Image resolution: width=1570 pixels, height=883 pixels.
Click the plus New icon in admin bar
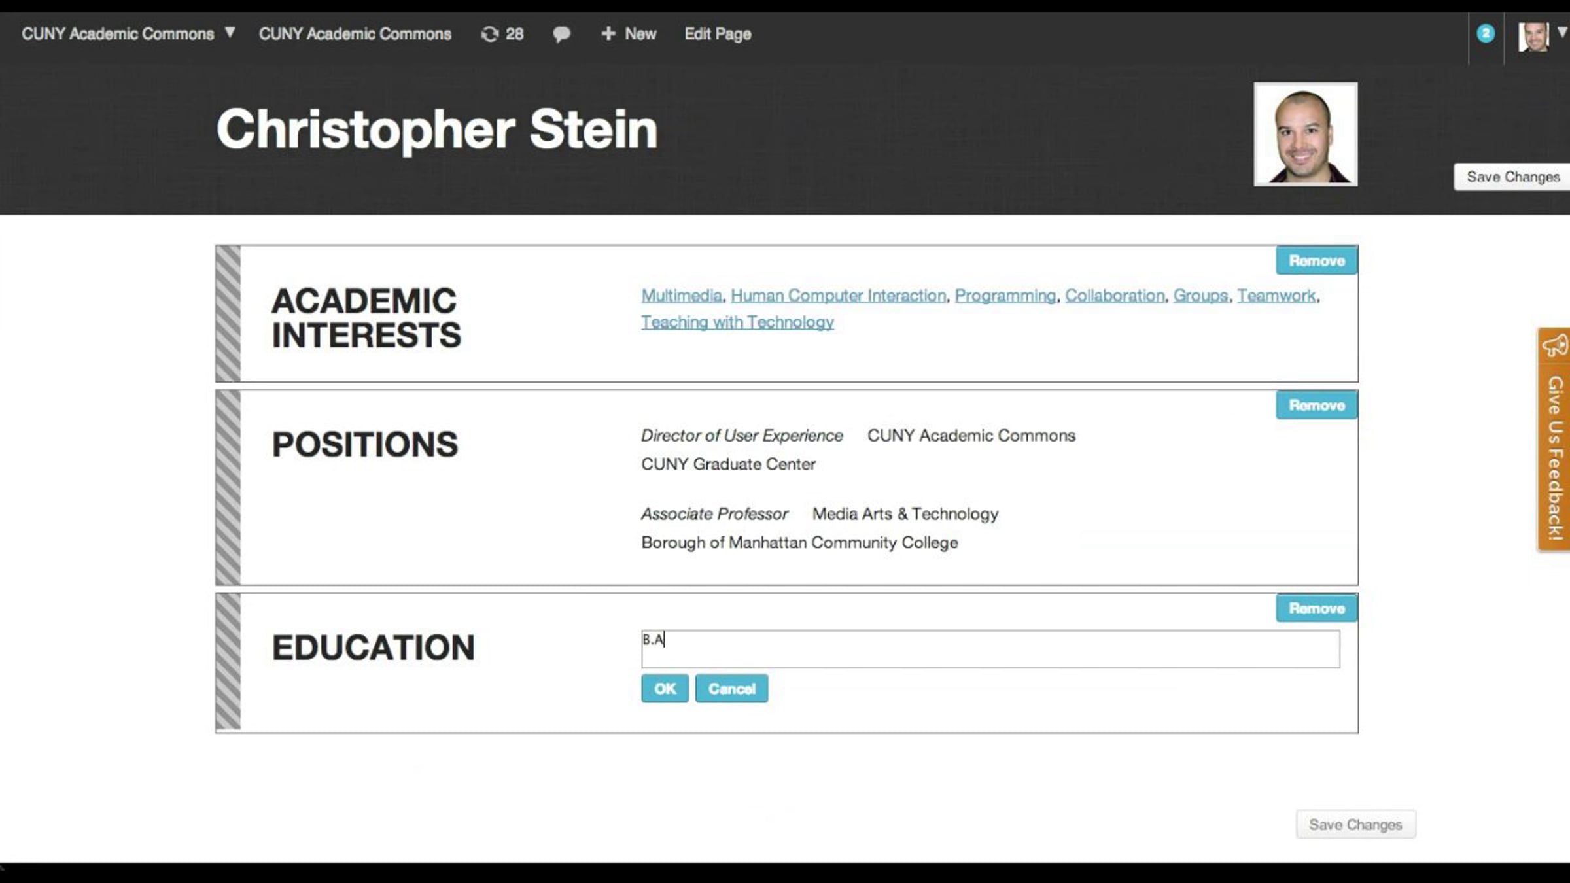point(608,33)
